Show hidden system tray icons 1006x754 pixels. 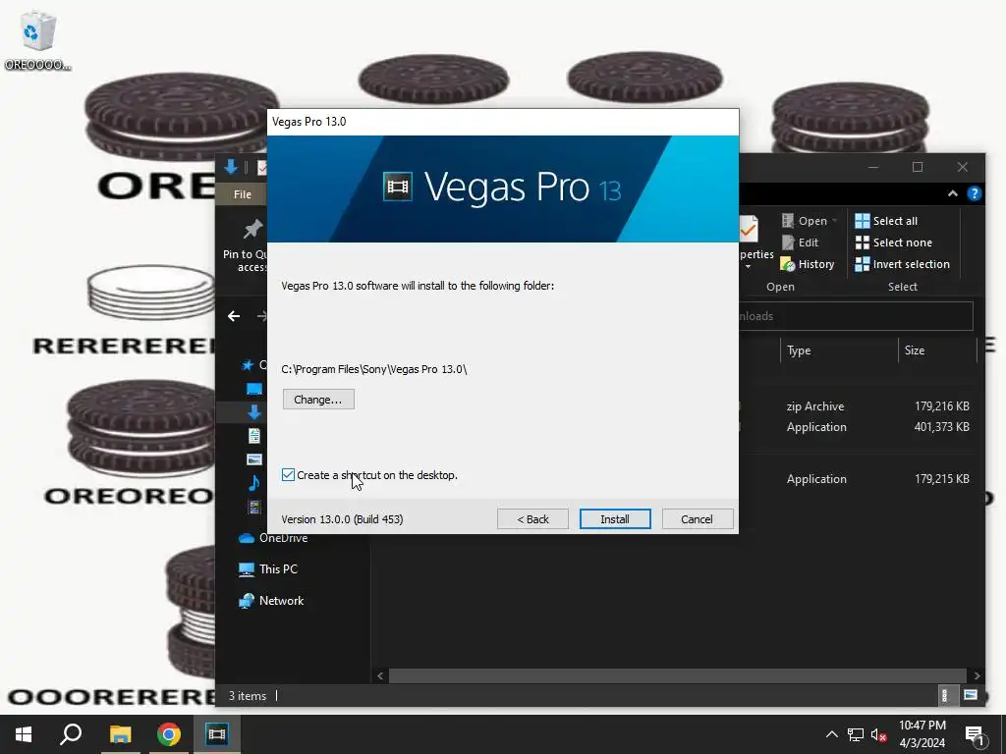click(x=831, y=734)
